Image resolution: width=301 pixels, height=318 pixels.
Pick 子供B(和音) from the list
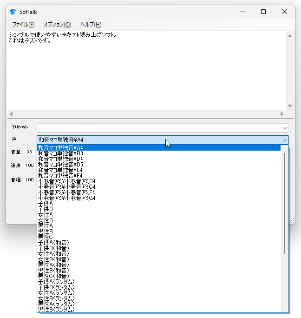pos(159,248)
